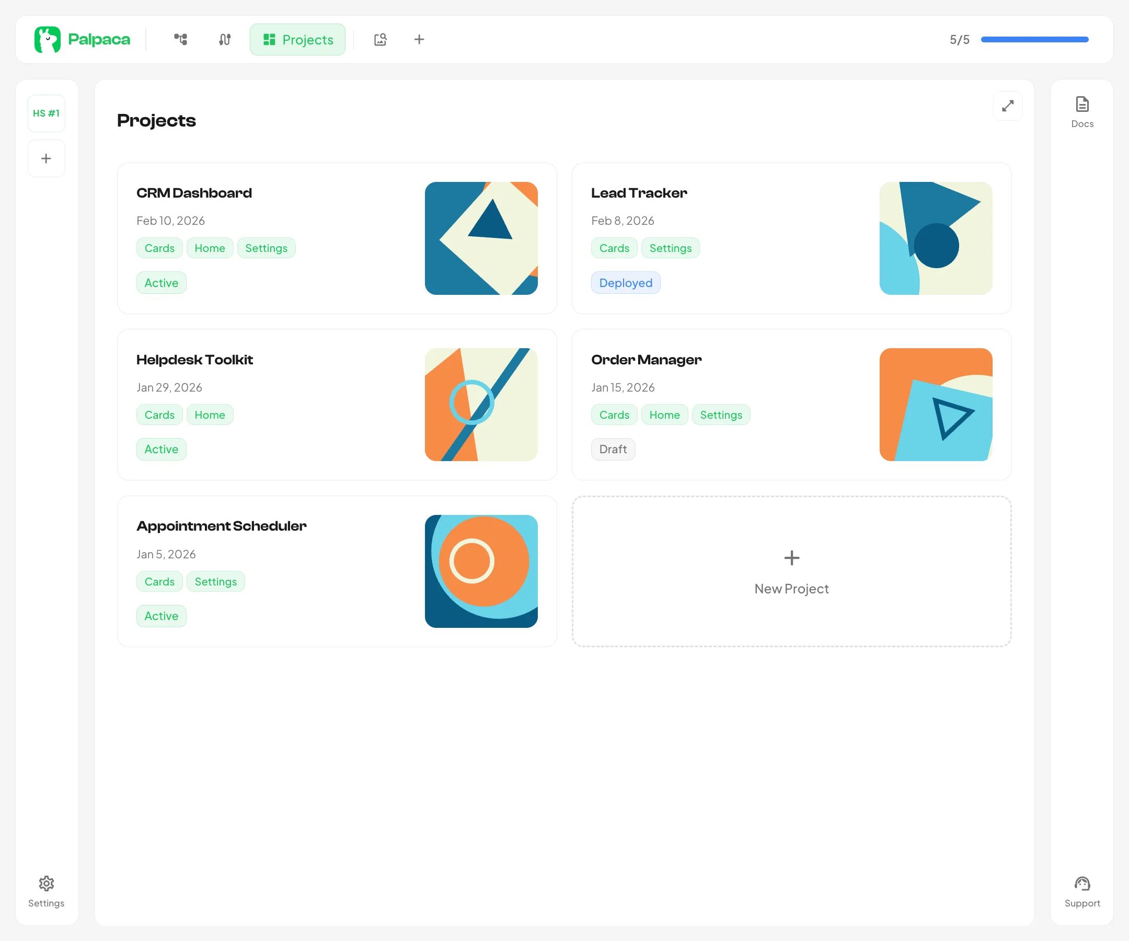Select the flow connections icon in toolbar
The height and width of the screenshot is (941, 1129).
pyautogui.click(x=224, y=39)
